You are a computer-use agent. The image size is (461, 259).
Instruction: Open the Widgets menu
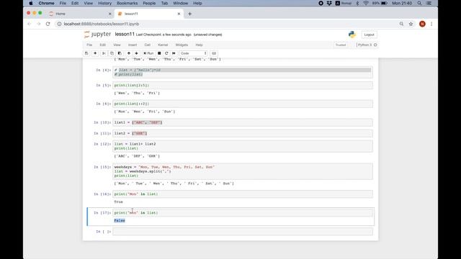point(182,45)
